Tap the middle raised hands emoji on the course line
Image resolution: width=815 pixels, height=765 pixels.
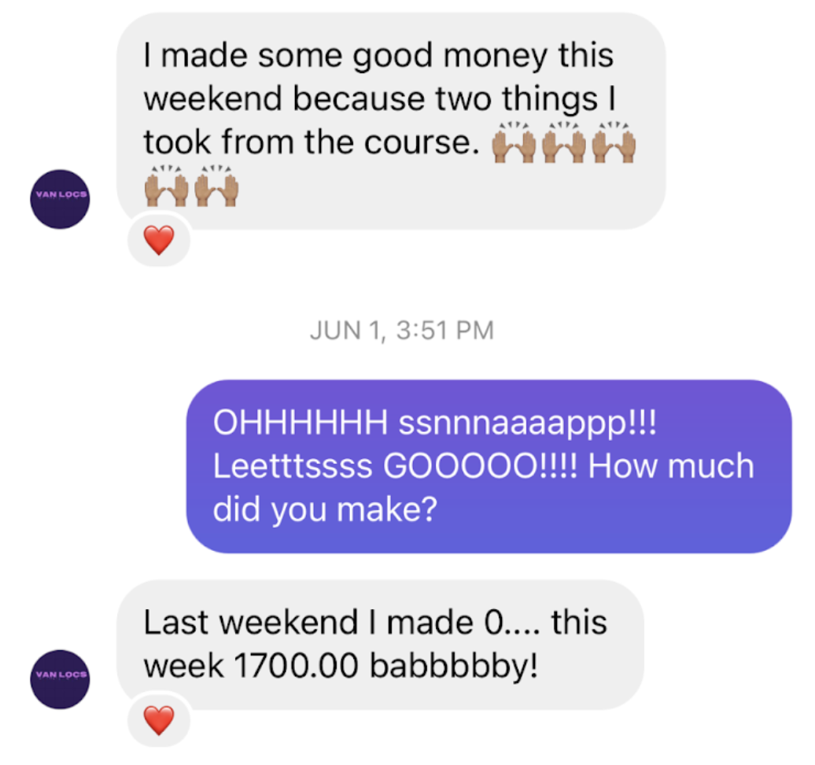point(564,142)
